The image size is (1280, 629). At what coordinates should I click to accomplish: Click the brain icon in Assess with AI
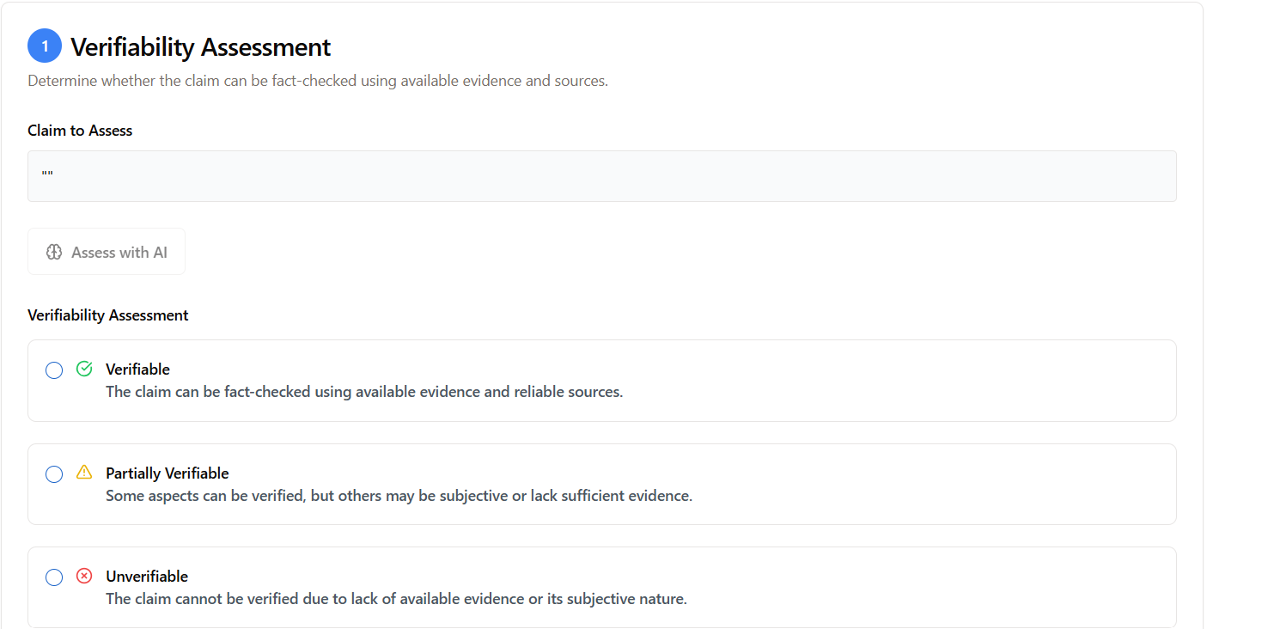coord(54,252)
